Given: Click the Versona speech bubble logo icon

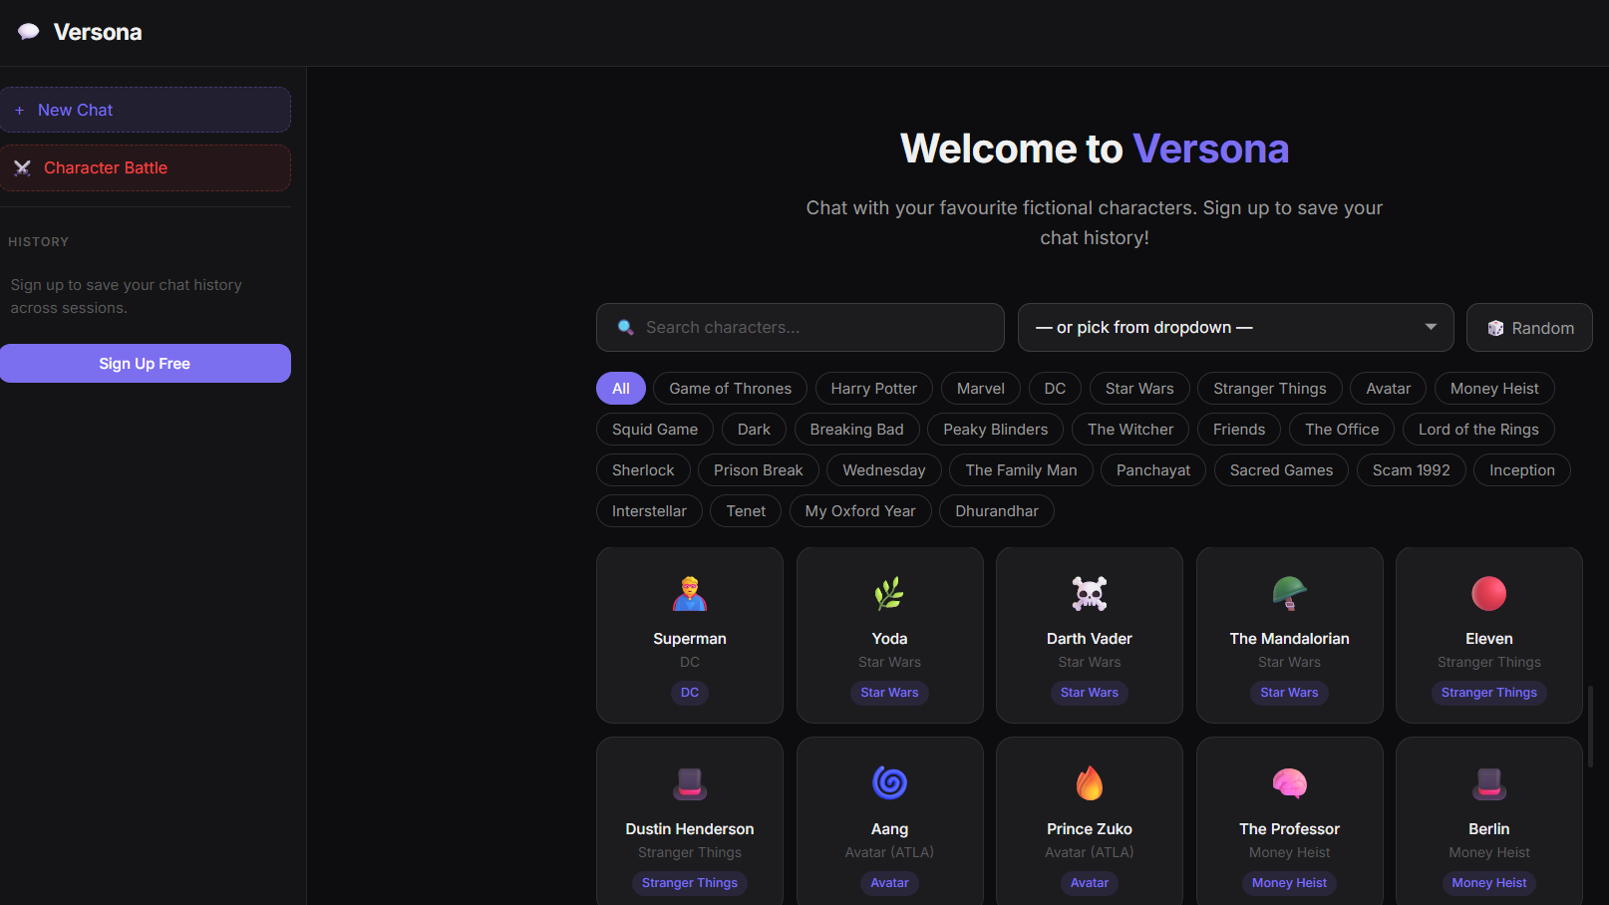Looking at the screenshot, I should pos(29,32).
